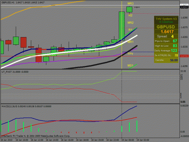The width and height of the screenshot is (189, 142).
Task: Click the red price tag on the scale
Action: (184, 56)
